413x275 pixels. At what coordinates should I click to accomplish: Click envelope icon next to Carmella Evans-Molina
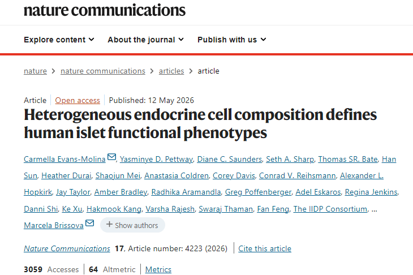point(111,157)
